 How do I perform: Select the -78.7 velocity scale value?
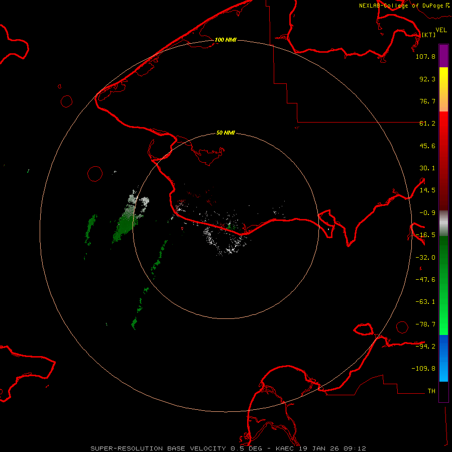point(425,324)
